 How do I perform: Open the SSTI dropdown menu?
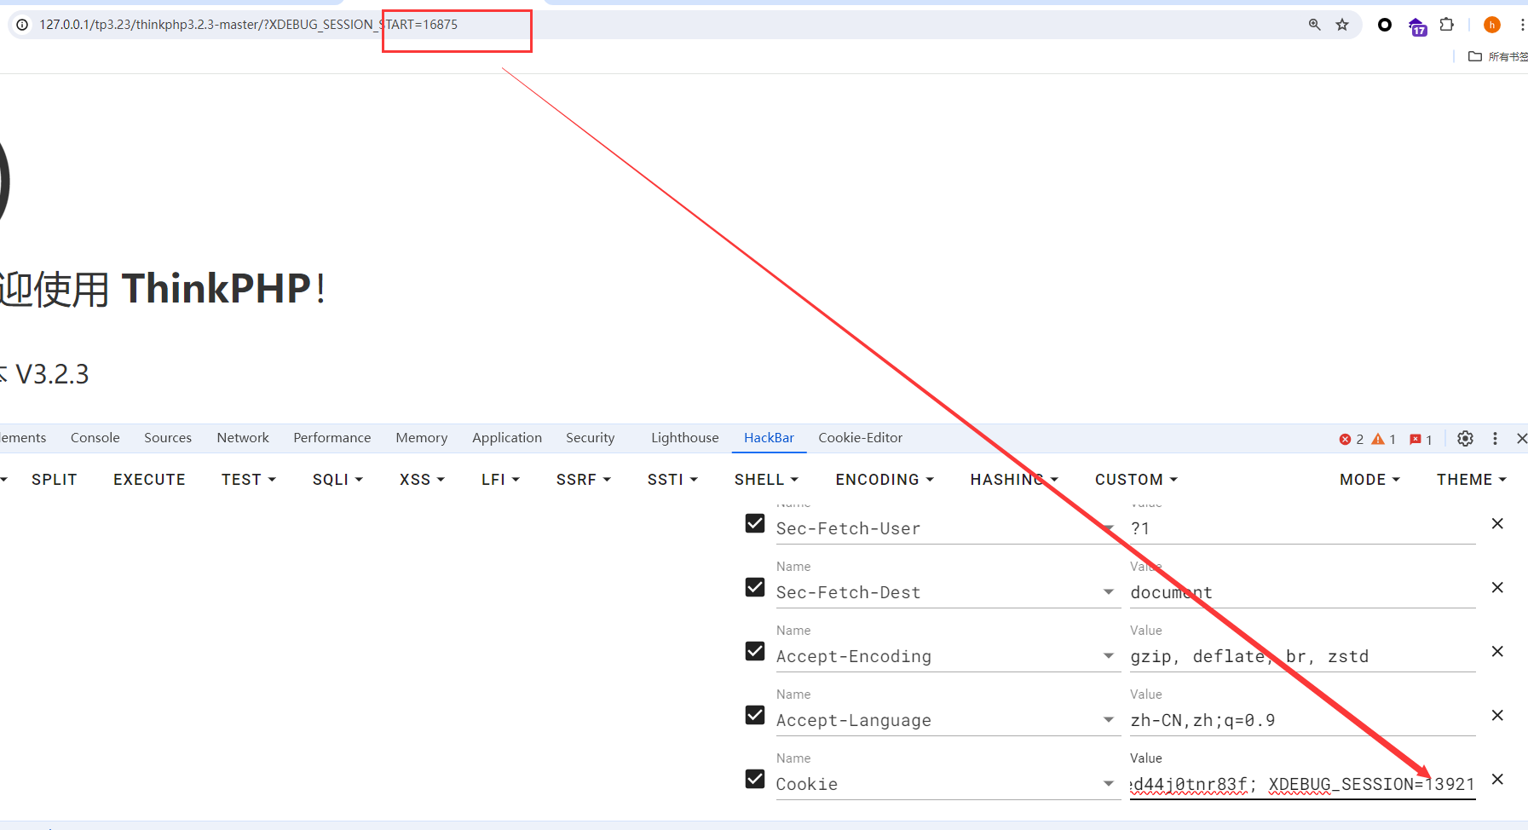[x=672, y=480]
